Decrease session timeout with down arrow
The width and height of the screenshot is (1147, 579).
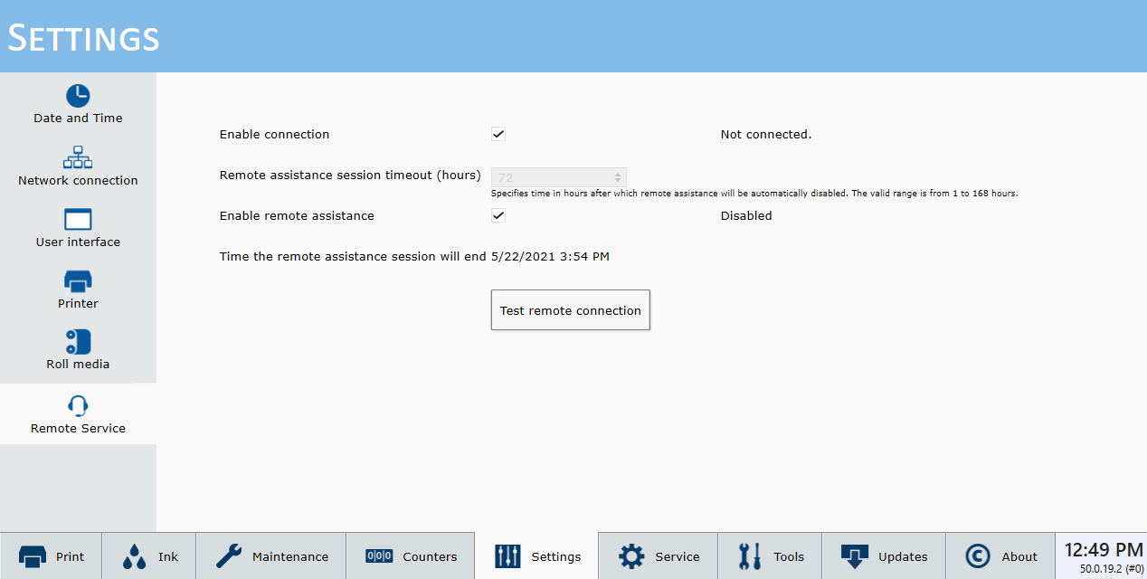click(x=618, y=181)
